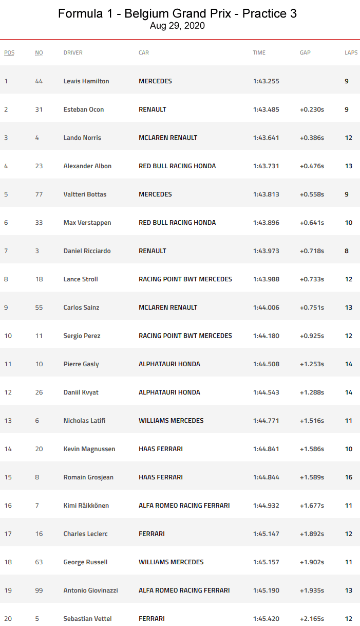Select Nicholas Latifi's row name
360x626 pixels.
pos(84,421)
